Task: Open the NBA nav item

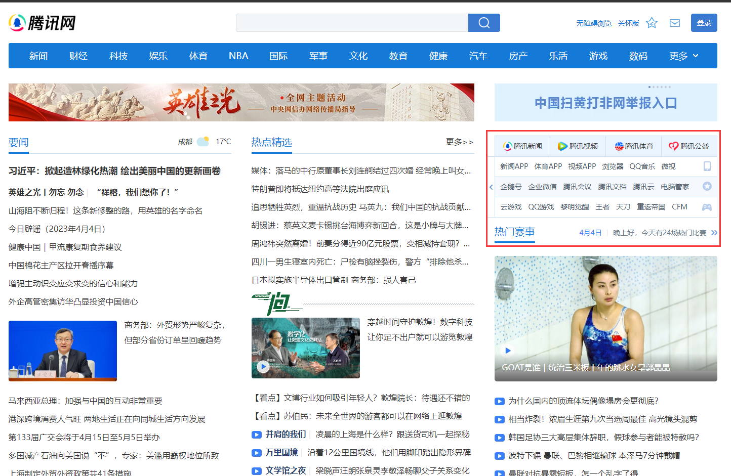Action: (x=238, y=56)
